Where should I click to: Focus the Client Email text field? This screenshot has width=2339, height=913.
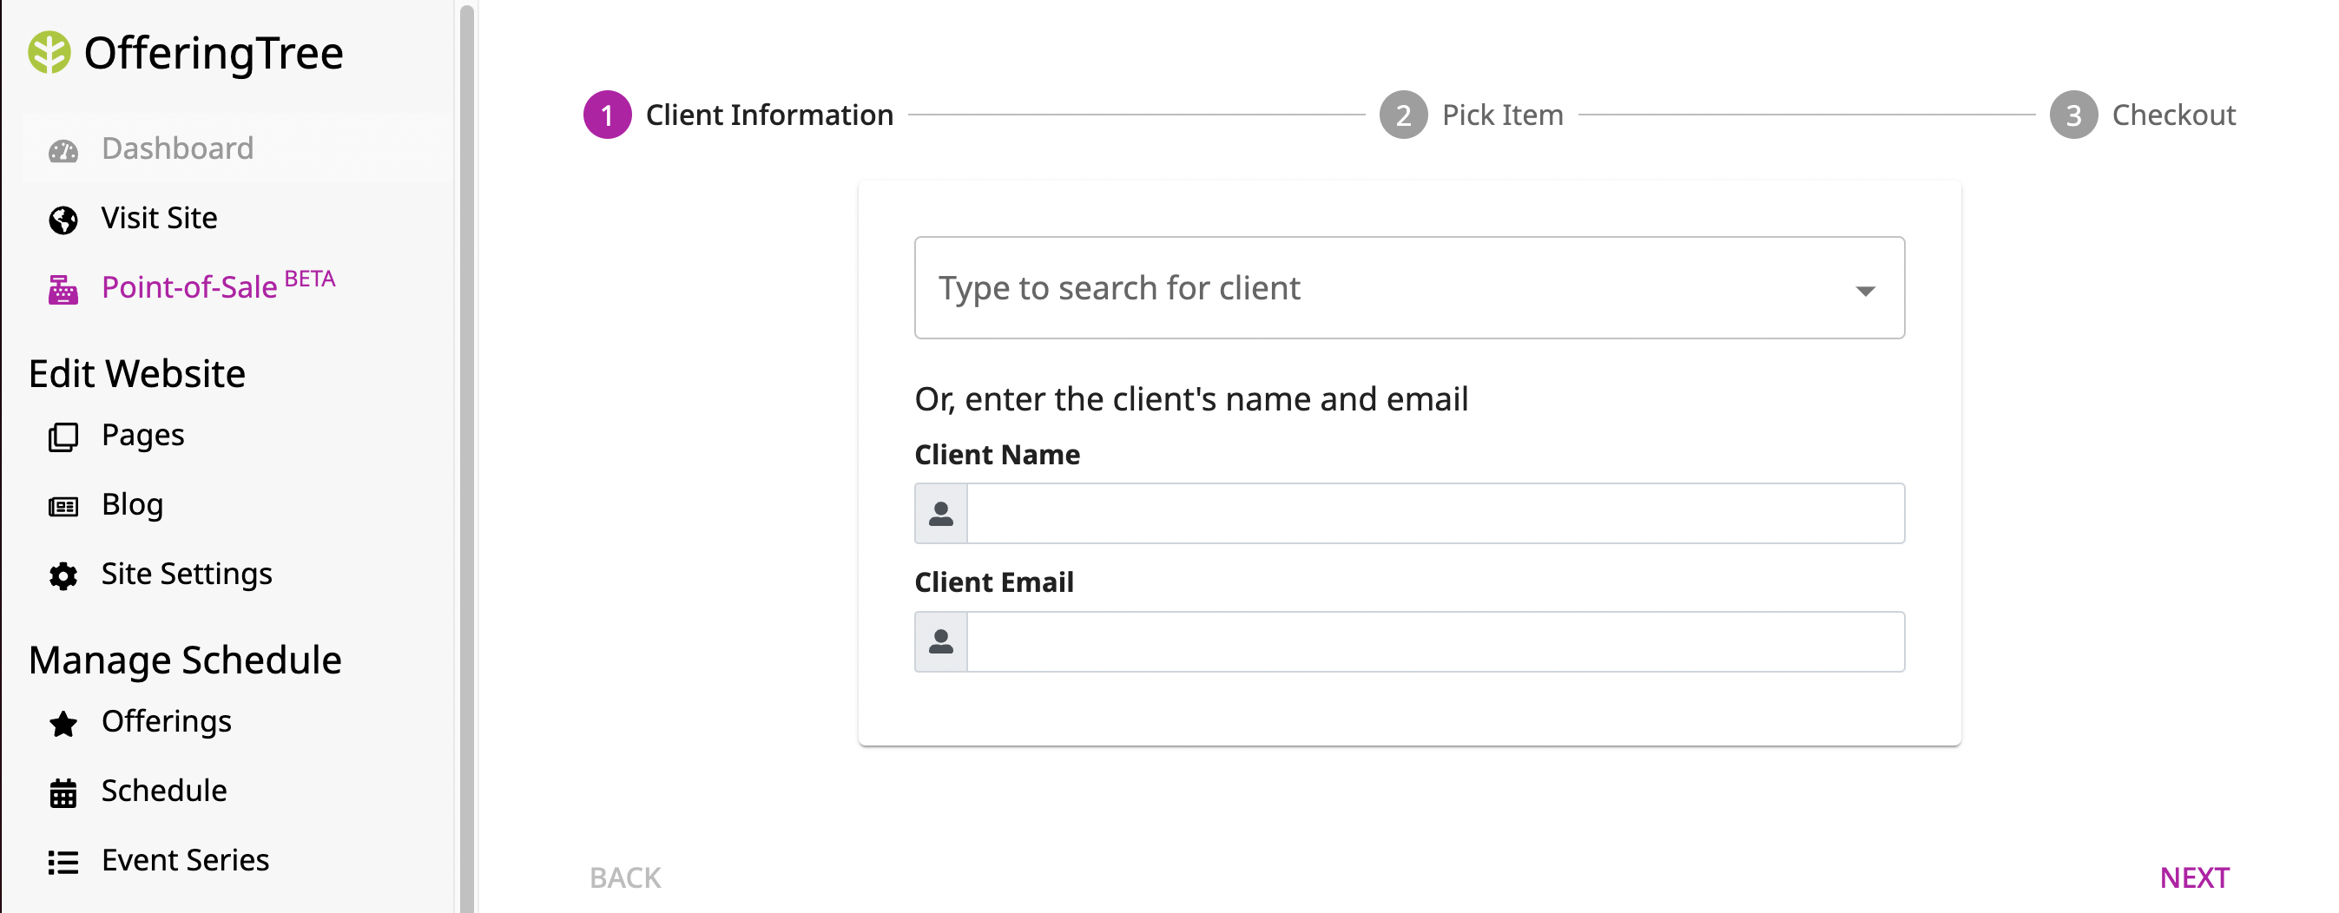(1435, 641)
